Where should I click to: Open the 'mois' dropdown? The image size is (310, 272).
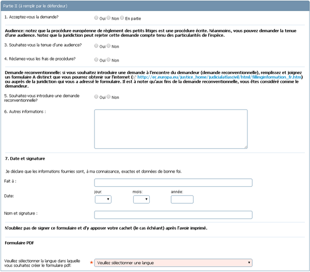142,200
